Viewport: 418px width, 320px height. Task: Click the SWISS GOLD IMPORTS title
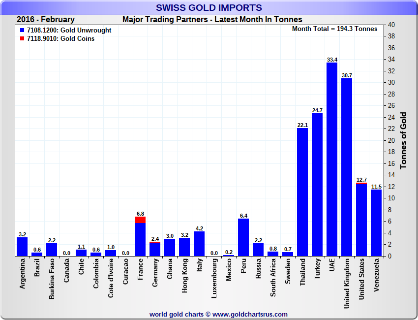click(x=209, y=7)
